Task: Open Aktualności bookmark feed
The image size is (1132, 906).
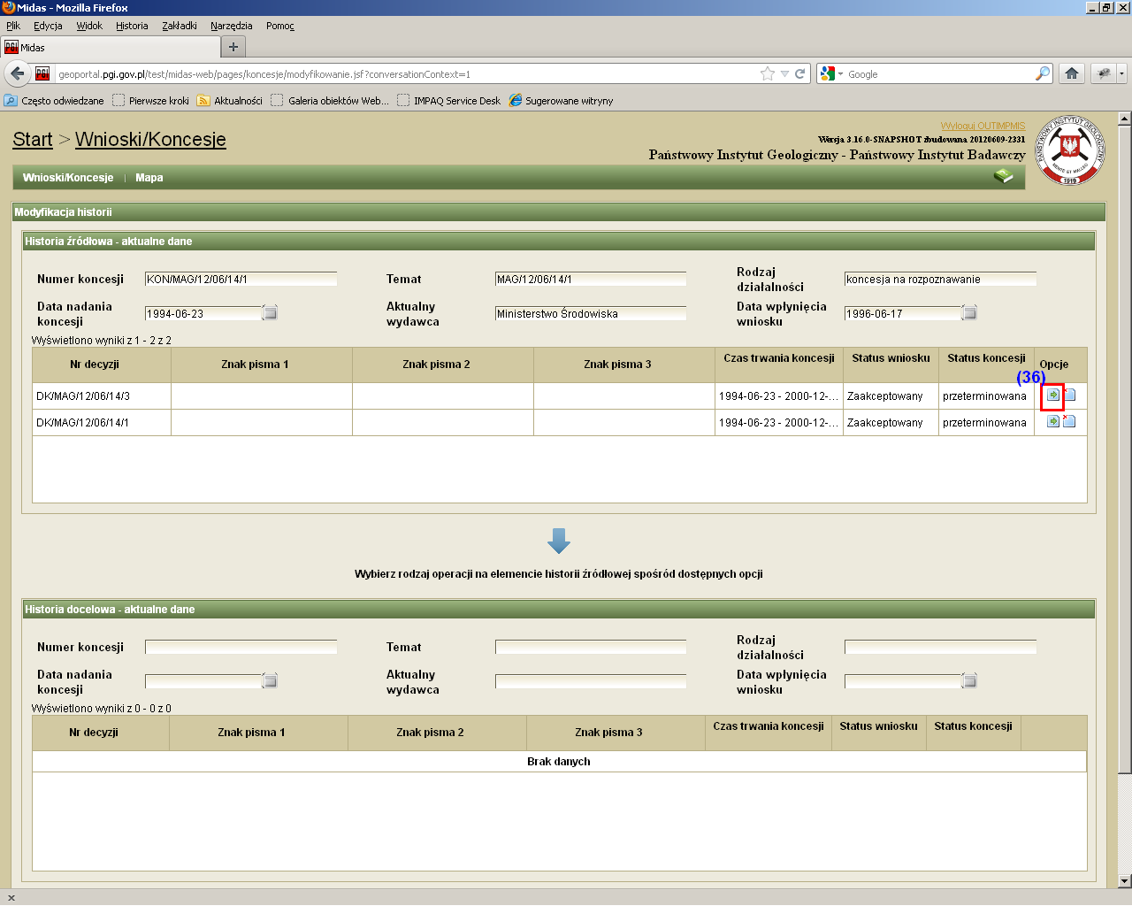Action: 230,101
